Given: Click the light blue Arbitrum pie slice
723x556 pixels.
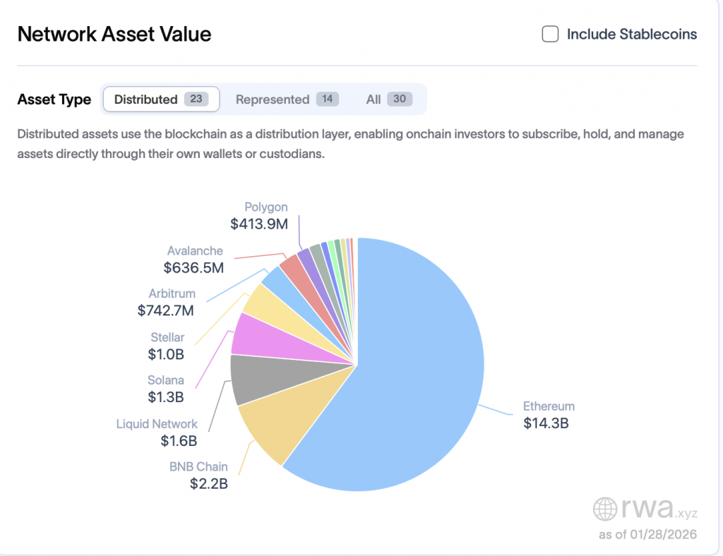Looking at the screenshot, I should (x=275, y=281).
